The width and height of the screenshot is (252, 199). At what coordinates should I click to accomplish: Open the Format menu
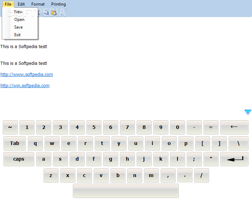click(x=38, y=4)
